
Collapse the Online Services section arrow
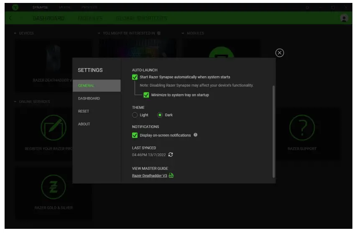pos(15,102)
